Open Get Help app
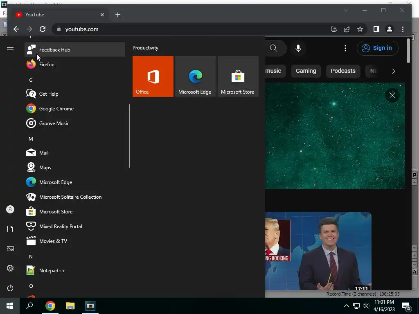419x314 pixels. pos(75,94)
